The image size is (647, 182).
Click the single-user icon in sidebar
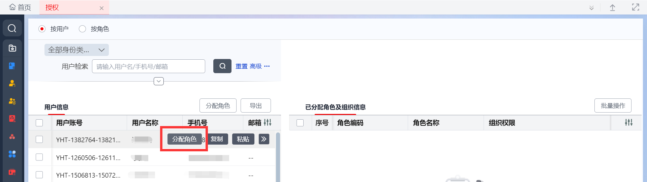pyautogui.click(x=12, y=83)
